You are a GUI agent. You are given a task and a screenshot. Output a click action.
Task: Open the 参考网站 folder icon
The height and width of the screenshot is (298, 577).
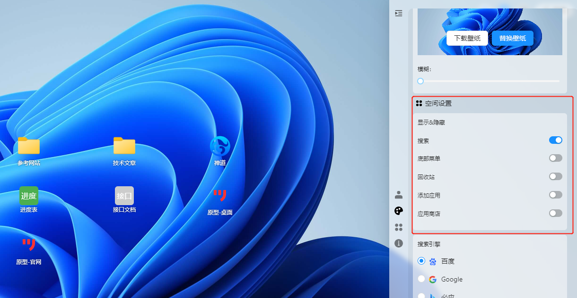(29, 146)
